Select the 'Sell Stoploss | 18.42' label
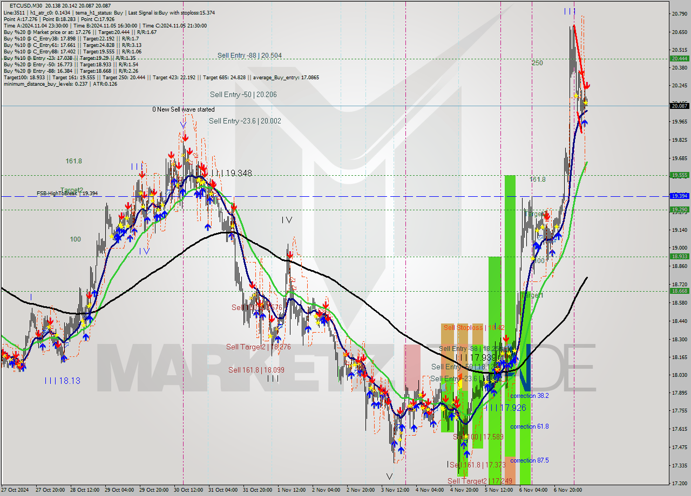691x496 pixels. coord(474,328)
